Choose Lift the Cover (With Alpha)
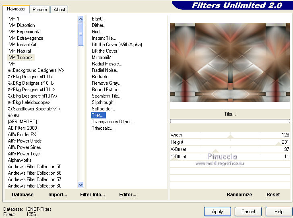293x218 pixels. point(117,45)
